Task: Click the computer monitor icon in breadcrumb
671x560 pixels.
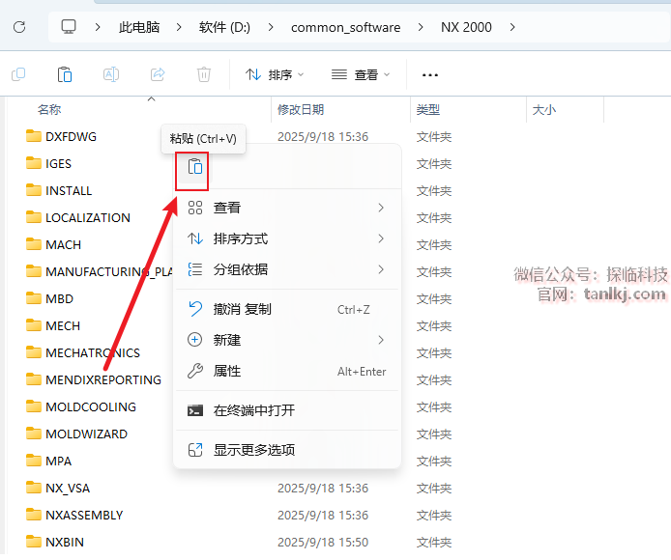Action: (x=69, y=27)
